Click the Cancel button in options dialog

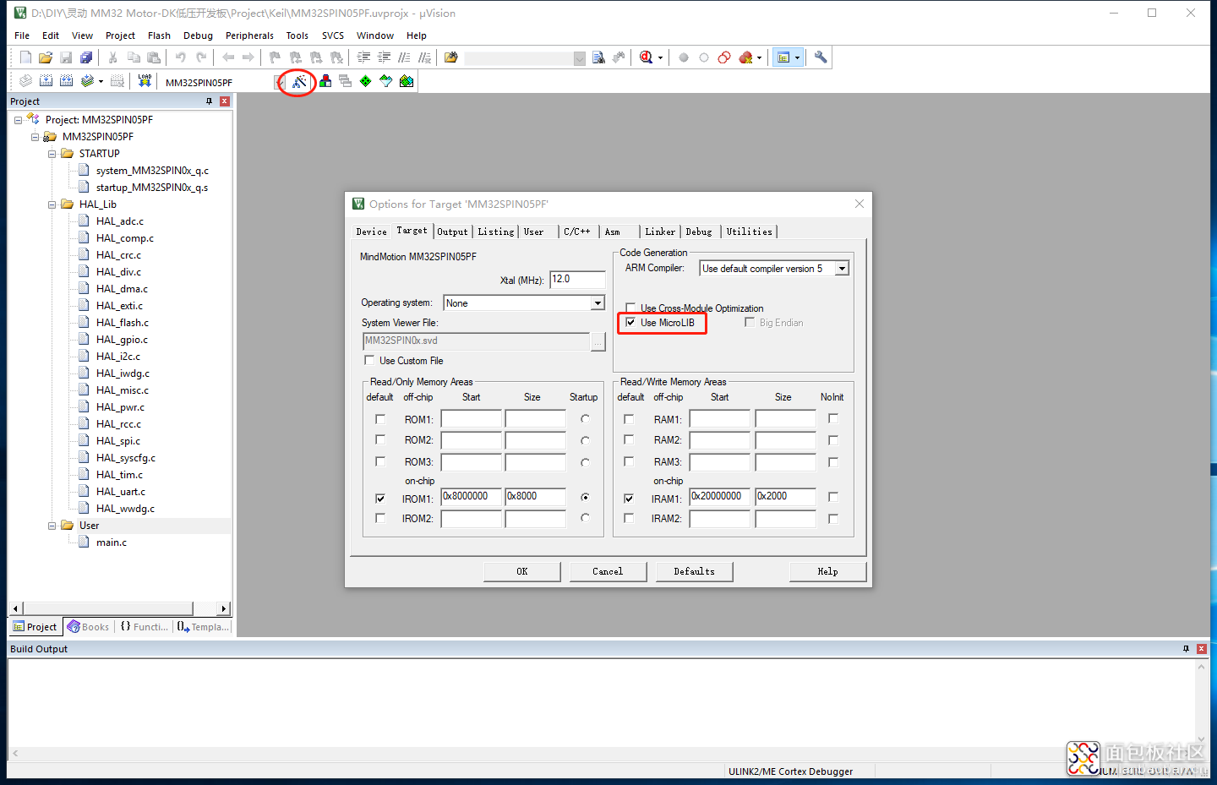(x=608, y=572)
